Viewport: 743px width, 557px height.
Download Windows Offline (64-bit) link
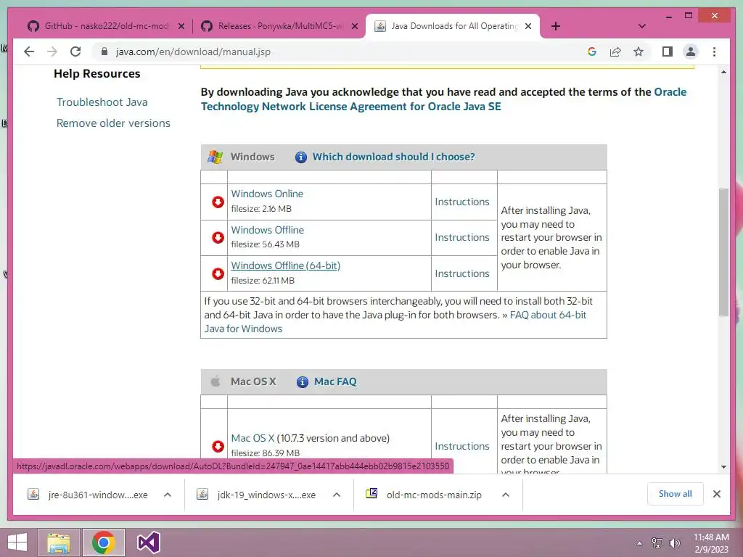point(285,265)
